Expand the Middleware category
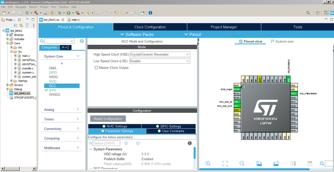The width and height of the screenshot is (334, 172). (x=78, y=148)
